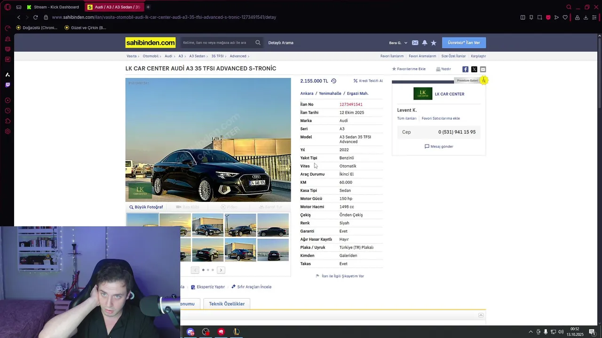Expand the Bera G. account dropdown
This screenshot has height=338, width=602.
pyautogui.click(x=398, y=43)
